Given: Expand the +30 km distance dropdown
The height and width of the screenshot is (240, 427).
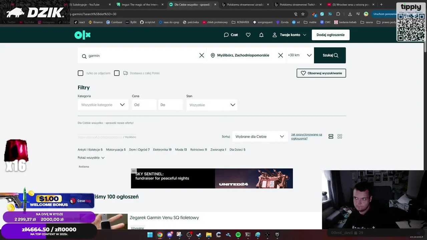Looking at the screenshot, I should pyautogui.click(x=300, y=55).
